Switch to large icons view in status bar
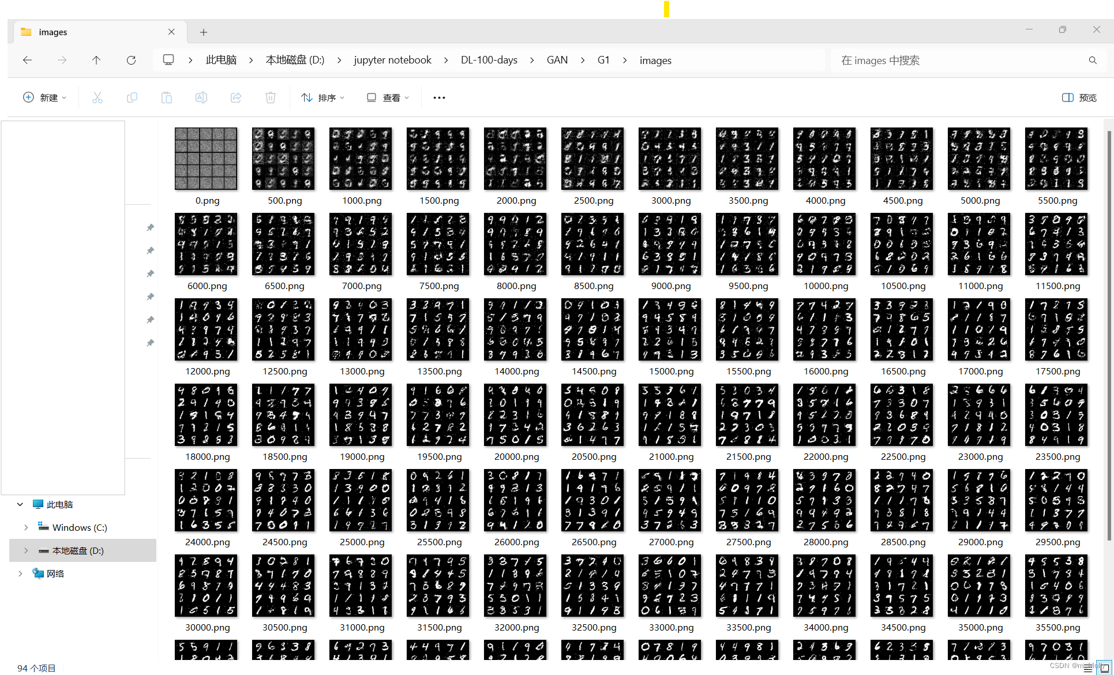The image size is (1114, 675). click(x=1105, y=668)
